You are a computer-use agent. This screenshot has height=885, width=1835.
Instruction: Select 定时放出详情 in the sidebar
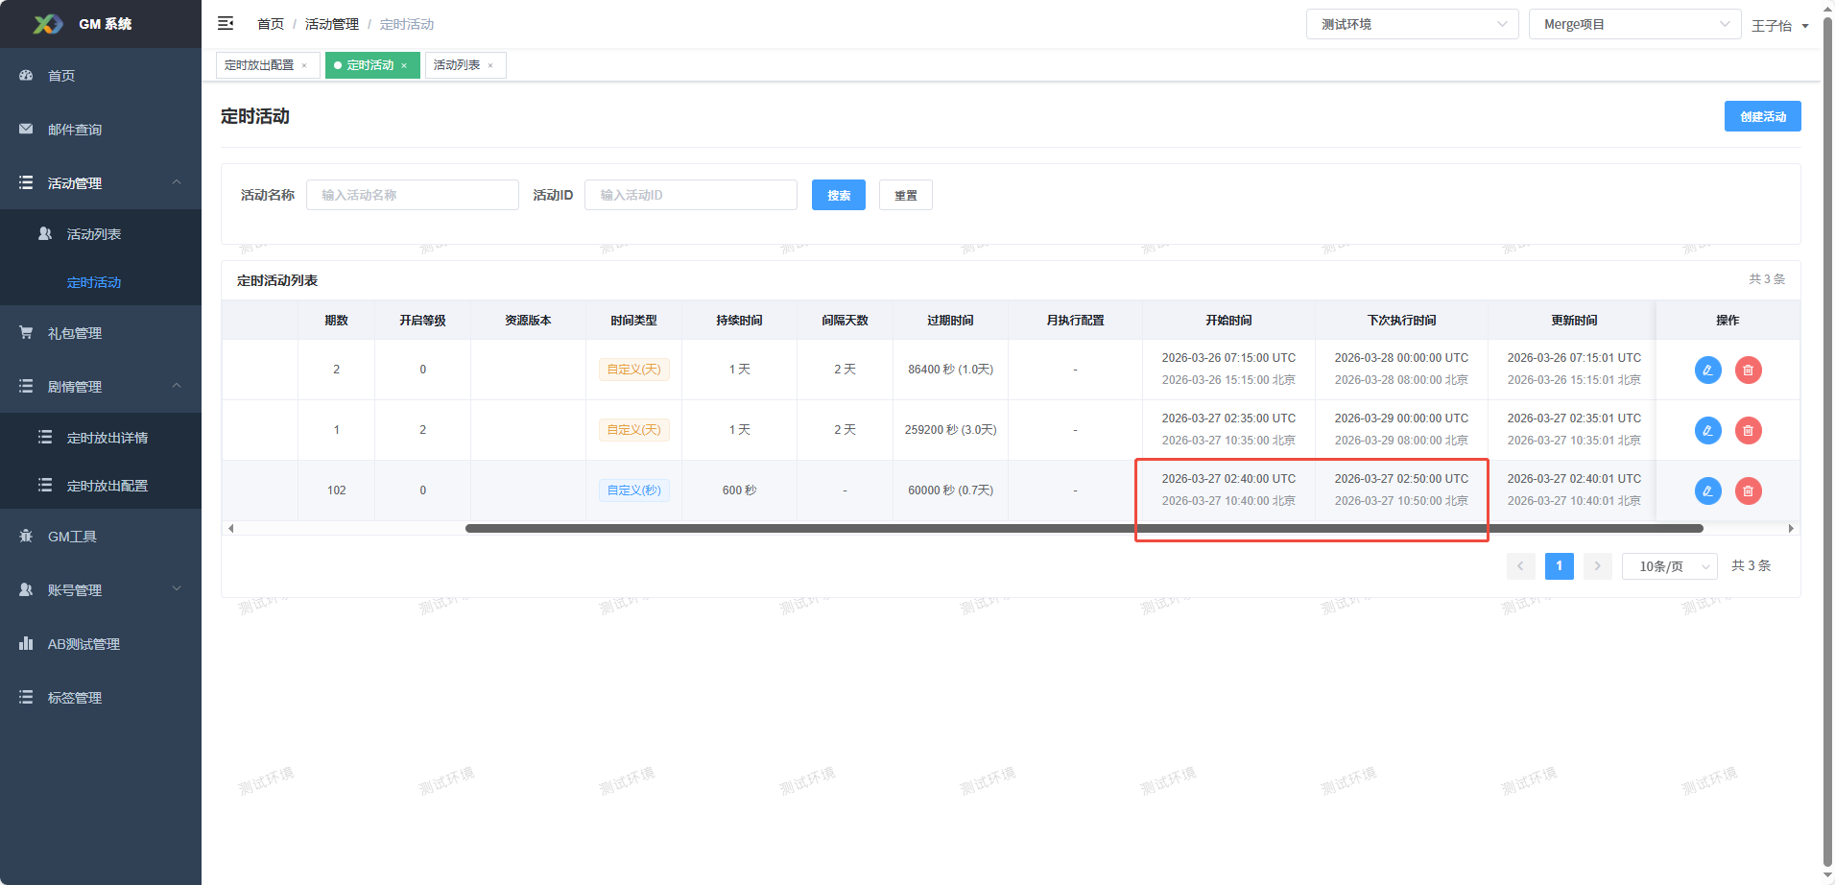point(107,438)
